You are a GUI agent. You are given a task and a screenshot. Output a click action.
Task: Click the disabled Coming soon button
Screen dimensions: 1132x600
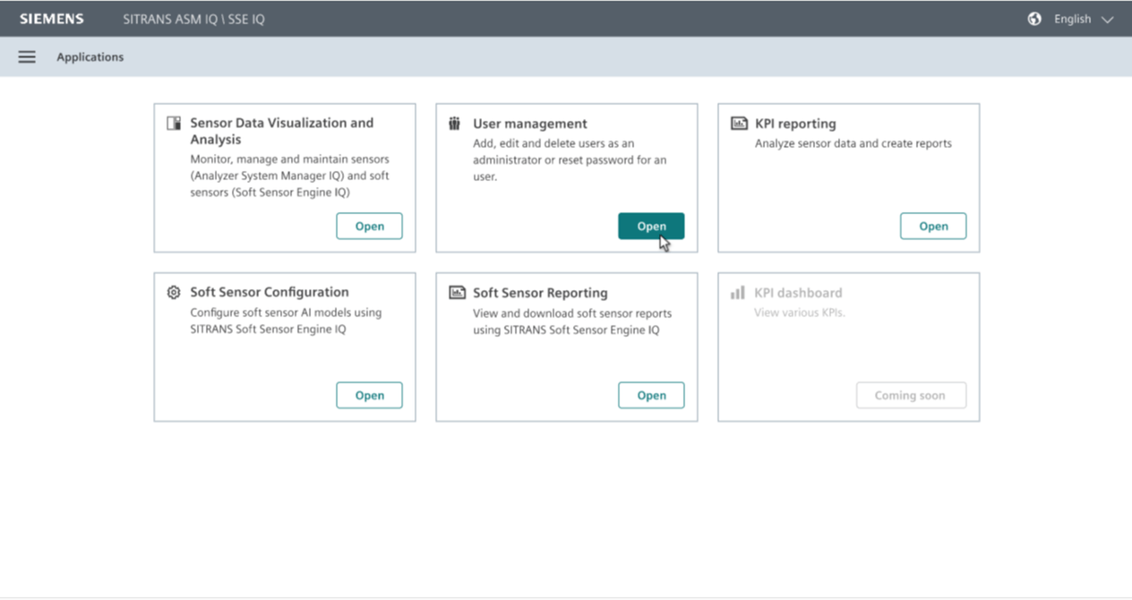911,395
